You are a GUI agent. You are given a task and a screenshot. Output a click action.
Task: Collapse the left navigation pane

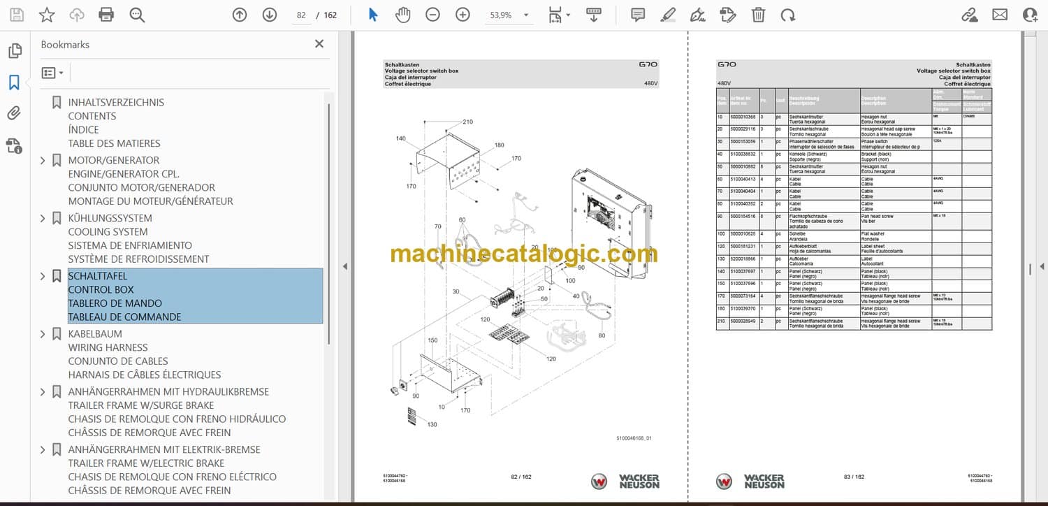343,266
